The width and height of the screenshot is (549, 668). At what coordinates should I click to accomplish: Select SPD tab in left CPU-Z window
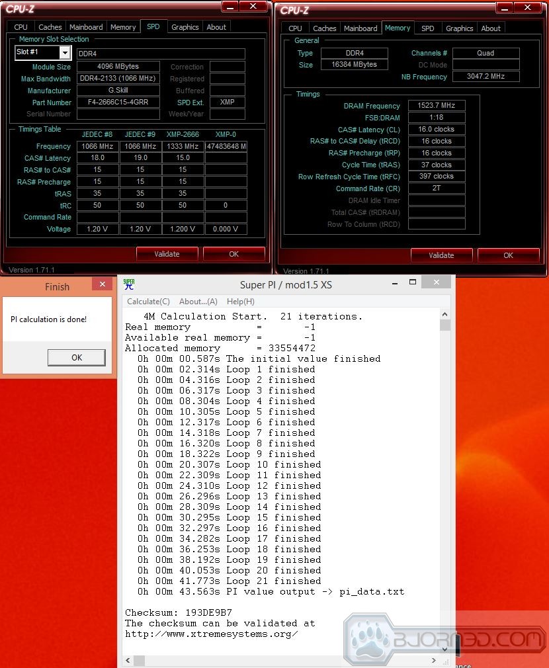point(153,26)
